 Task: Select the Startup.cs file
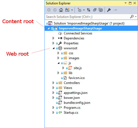71,113
